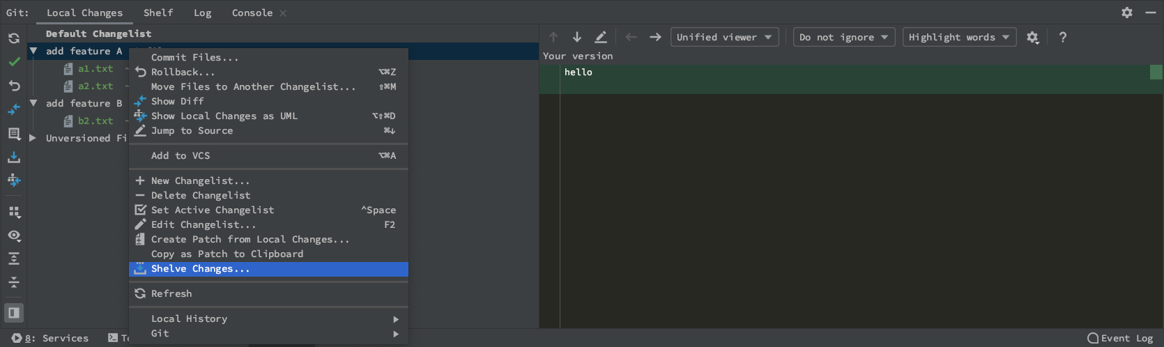Toggle the group-by icon in sidebar
Screen dimensions: 1164x347
click(14, 212)
